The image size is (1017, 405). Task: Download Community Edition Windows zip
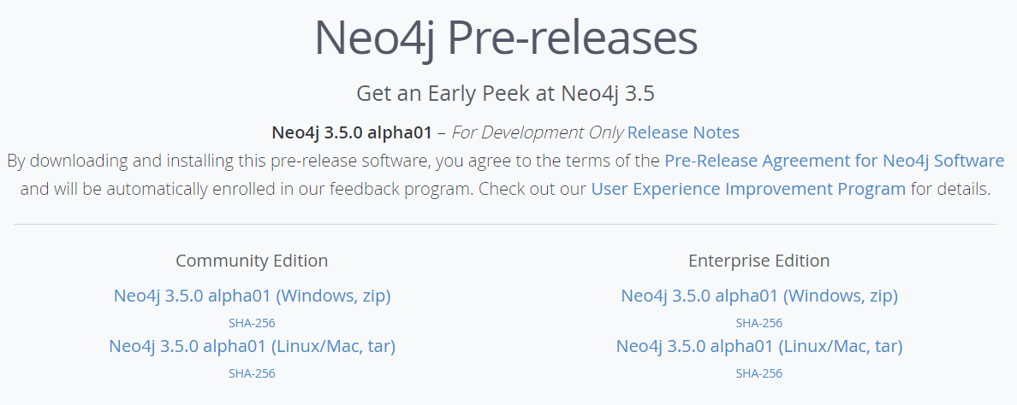[x=252, y=296]
